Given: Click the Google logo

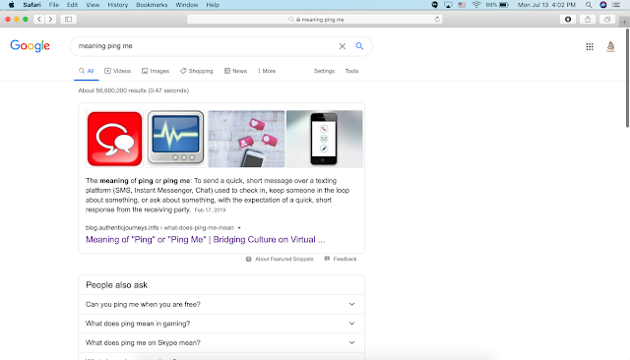Looking at the screenshot, I should [30, 46].
